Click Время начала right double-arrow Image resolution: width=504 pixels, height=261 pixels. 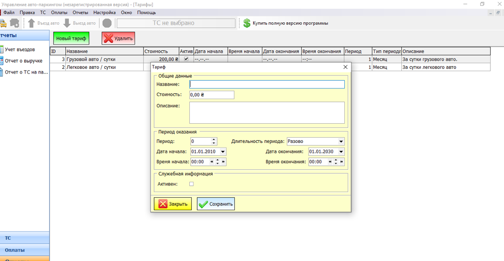pyautogui.click(x=223, y=162)
